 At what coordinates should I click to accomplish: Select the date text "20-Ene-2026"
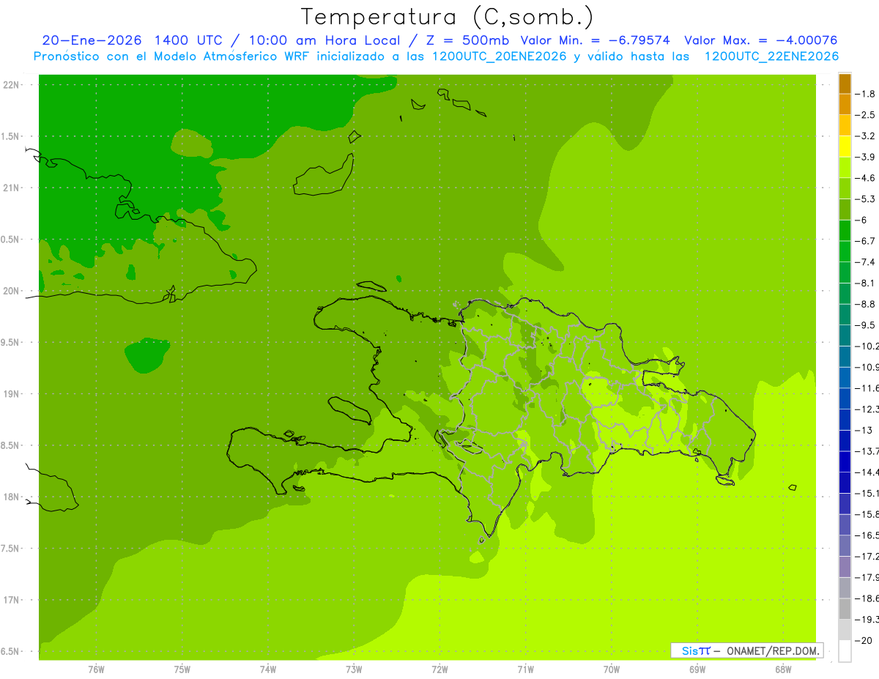(91, 40)
